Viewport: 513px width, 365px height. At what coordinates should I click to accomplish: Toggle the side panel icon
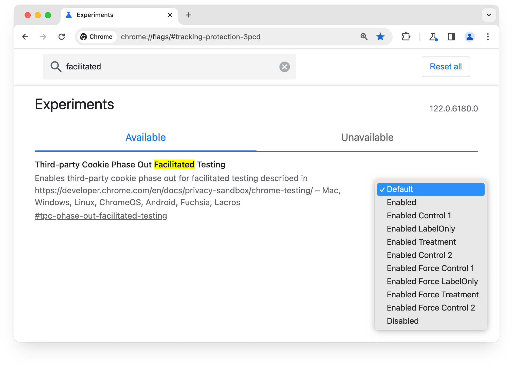coord(451,37)
